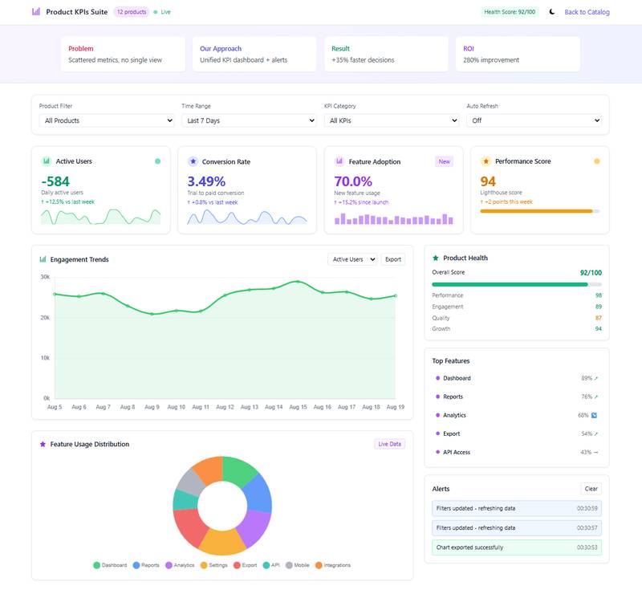Click the Engagement Trends chart icon
The image size is (642, 590).
coord(43,259)
